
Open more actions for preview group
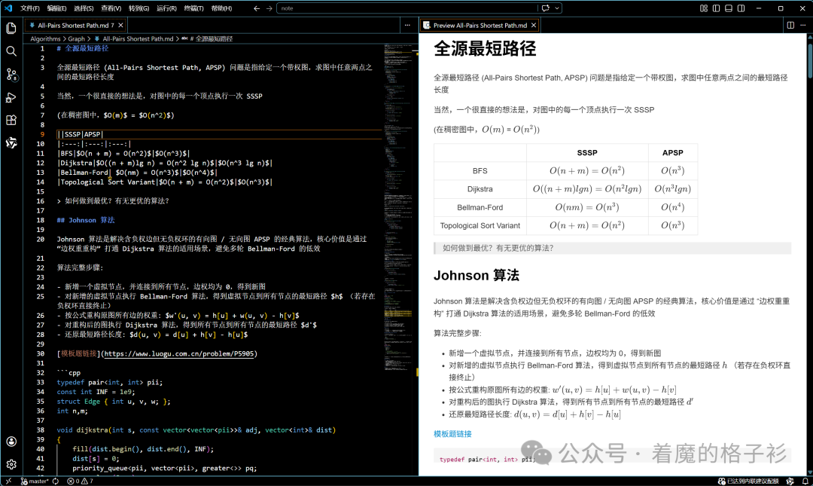[803, 25]
